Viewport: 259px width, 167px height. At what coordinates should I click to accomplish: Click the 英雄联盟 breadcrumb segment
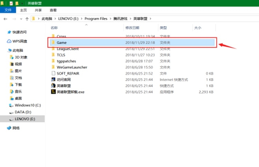pos(140,19)
